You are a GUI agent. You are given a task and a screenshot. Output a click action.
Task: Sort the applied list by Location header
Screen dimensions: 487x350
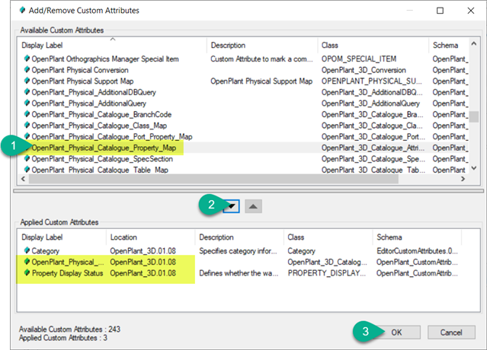(x=150, y=237)
